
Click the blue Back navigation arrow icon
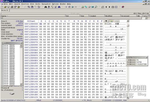(72, 7)
